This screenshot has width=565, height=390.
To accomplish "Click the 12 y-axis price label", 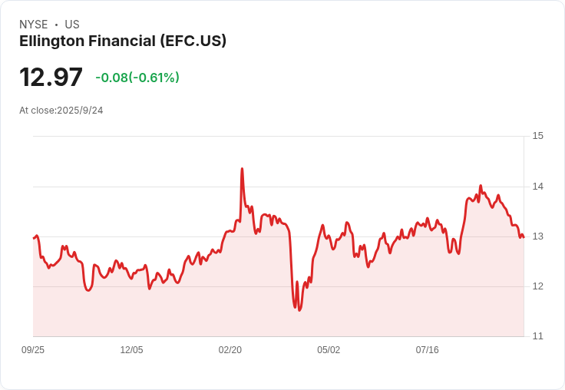I will click(537, 286).
